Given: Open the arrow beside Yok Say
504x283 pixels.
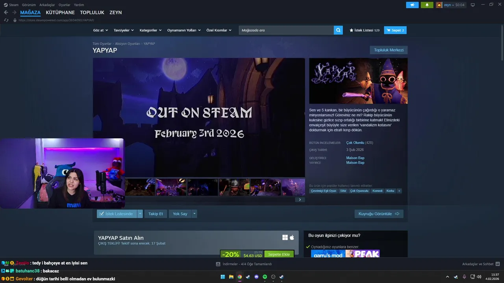Looking at the screenshot, I should (x=194, y=214).
